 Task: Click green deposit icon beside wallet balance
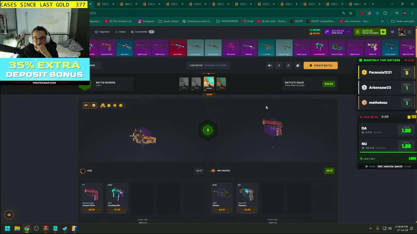[x=383, y=32]
